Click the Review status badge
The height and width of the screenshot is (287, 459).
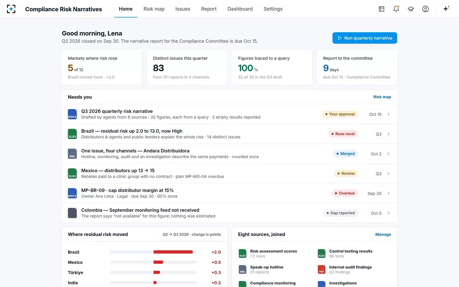tap(346, 173)
